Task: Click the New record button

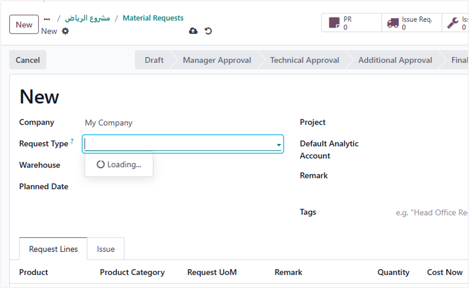Action: point(24,24)
